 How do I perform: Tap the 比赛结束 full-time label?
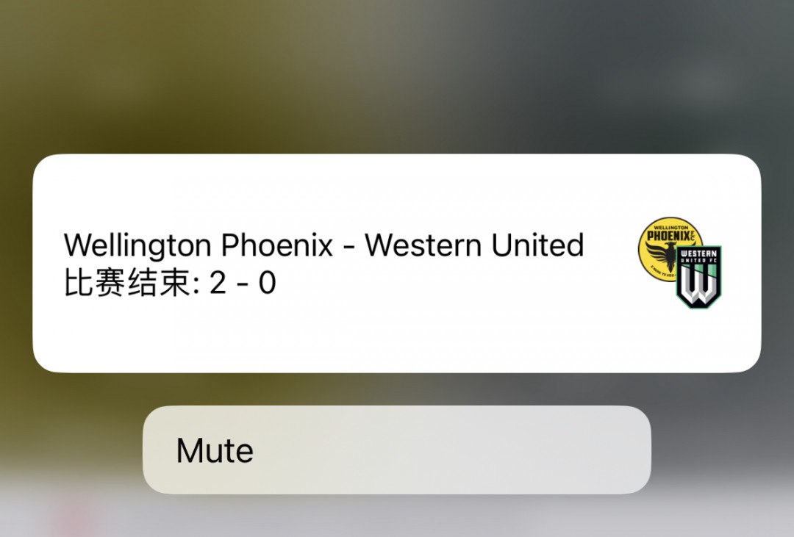click(127, 282)
